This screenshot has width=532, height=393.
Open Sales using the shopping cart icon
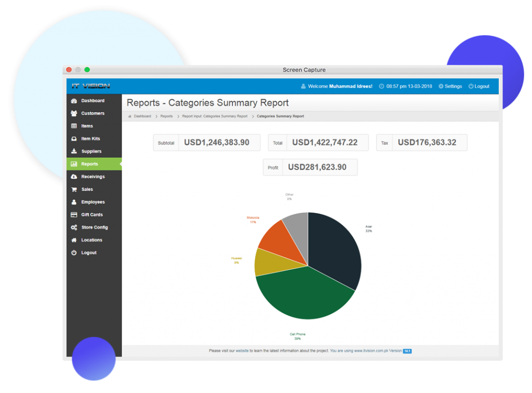click(73, 189)
